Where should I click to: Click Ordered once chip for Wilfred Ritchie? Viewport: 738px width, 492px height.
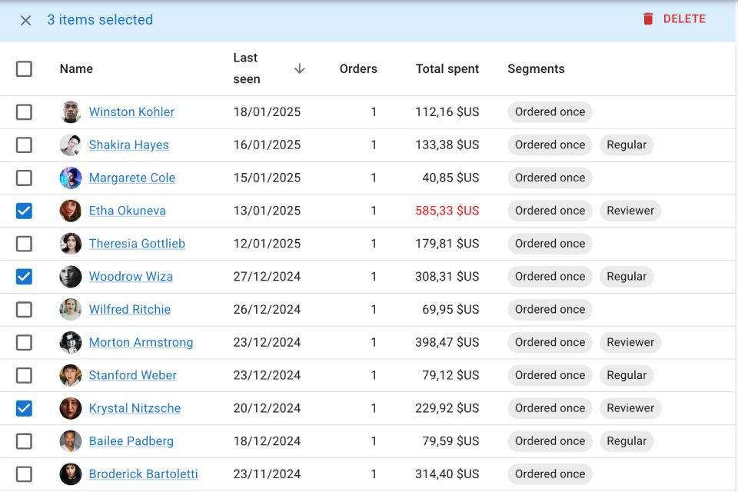coord(550,310)
